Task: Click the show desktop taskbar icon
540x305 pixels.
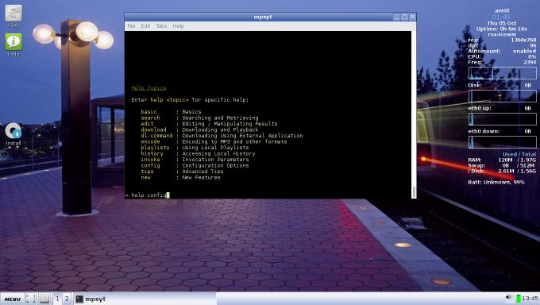Action: [31, 299]
